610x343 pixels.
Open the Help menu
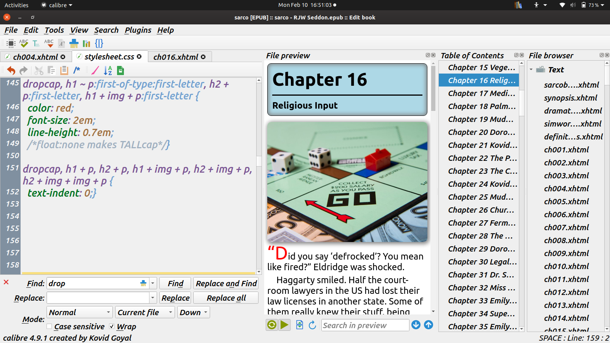tap(165, 30)
